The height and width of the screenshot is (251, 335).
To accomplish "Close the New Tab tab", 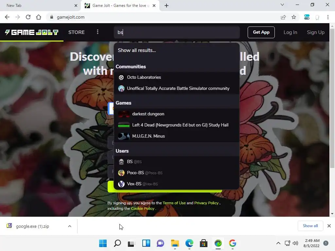I will (76, 6).
